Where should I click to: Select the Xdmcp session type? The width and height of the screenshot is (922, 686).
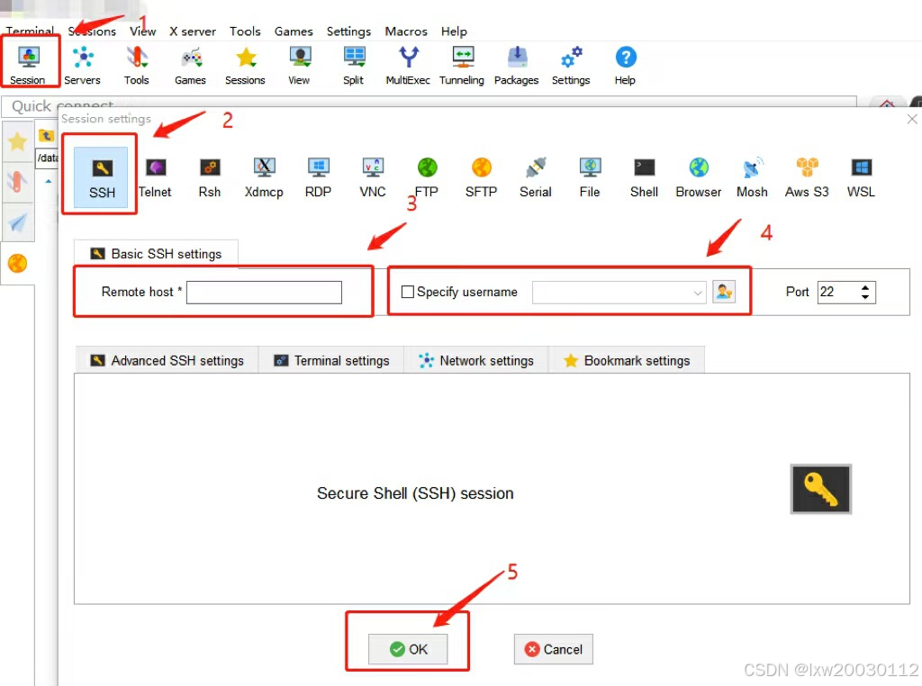pyautogui.click(x=264, y=176)
